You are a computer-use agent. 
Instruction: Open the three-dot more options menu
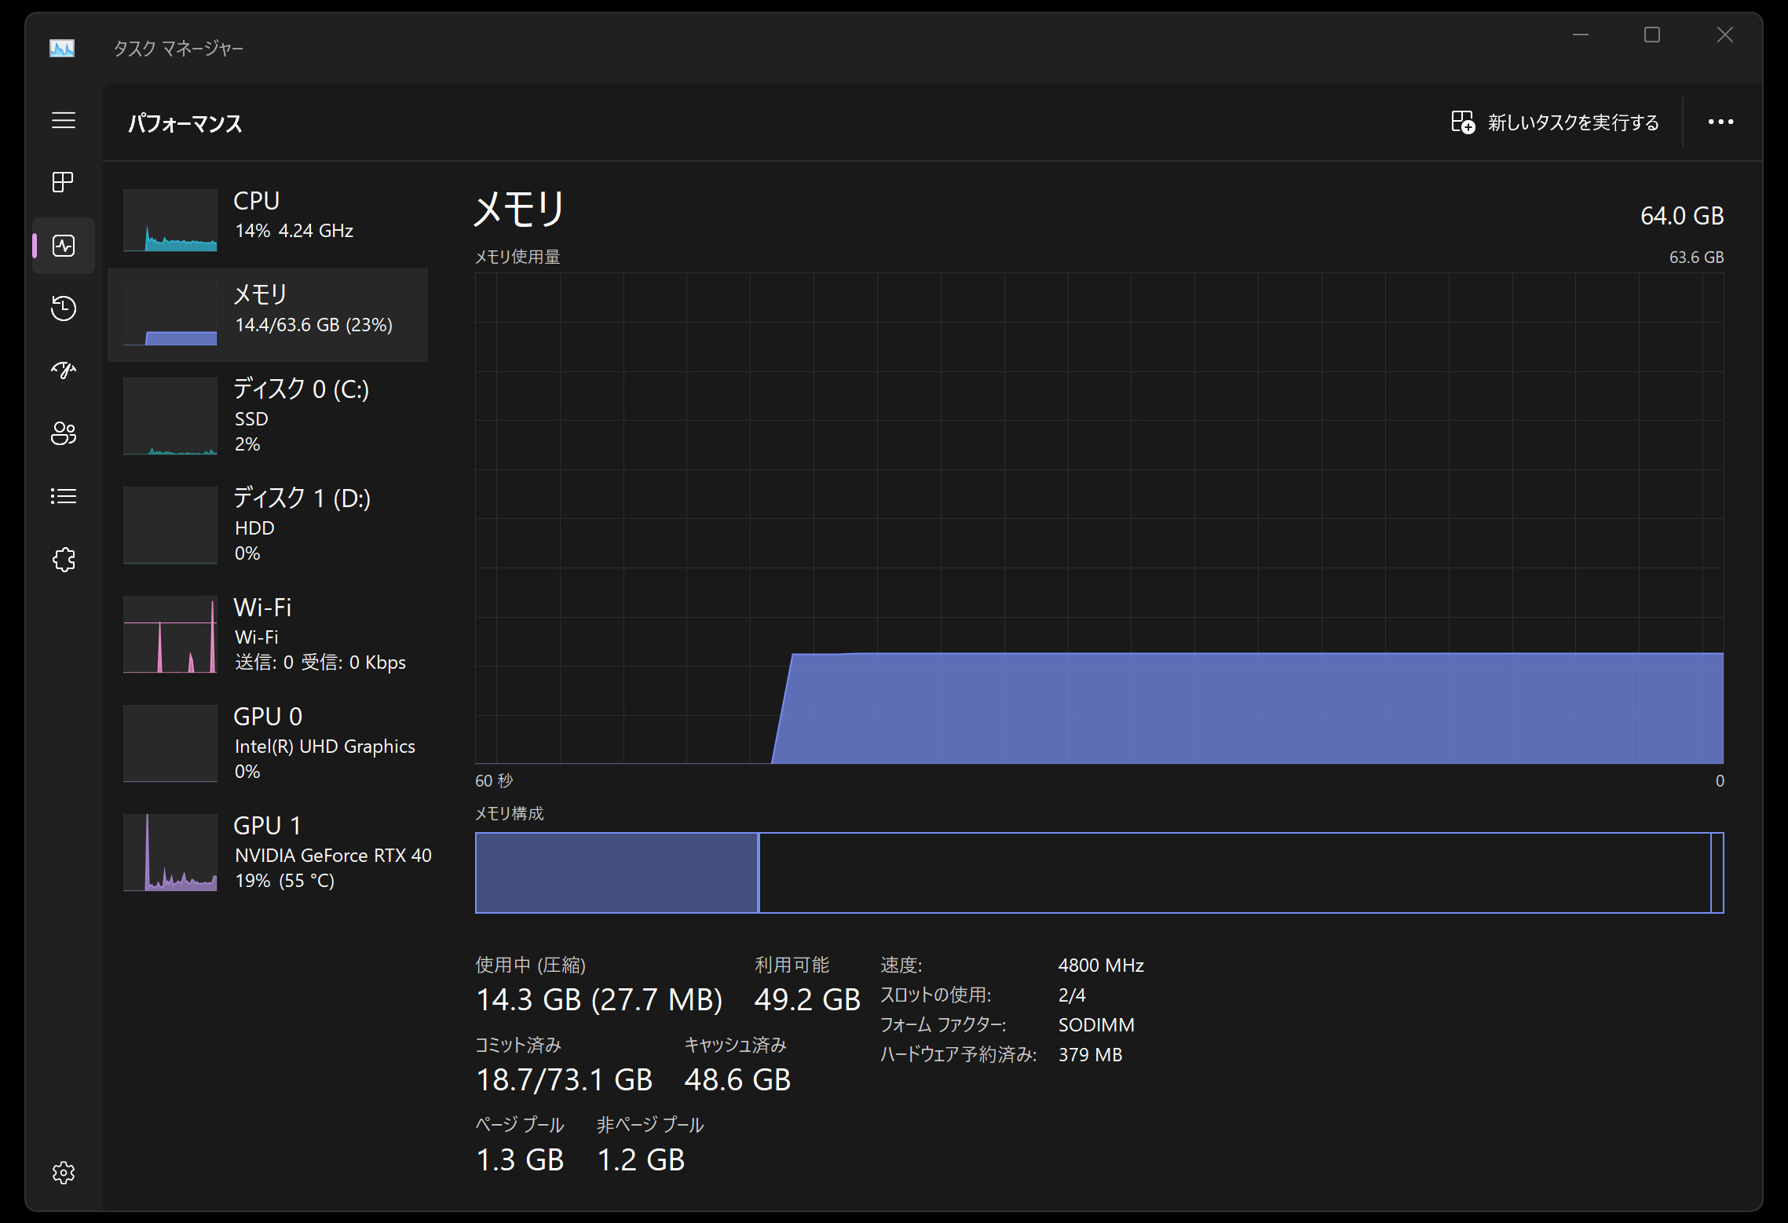pos(1720,122)
